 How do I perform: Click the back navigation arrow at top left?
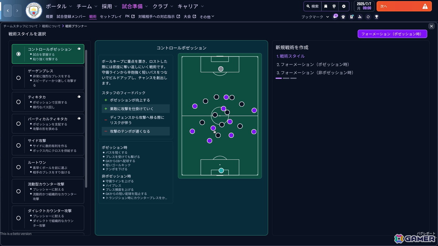click(x=8, y=11)
